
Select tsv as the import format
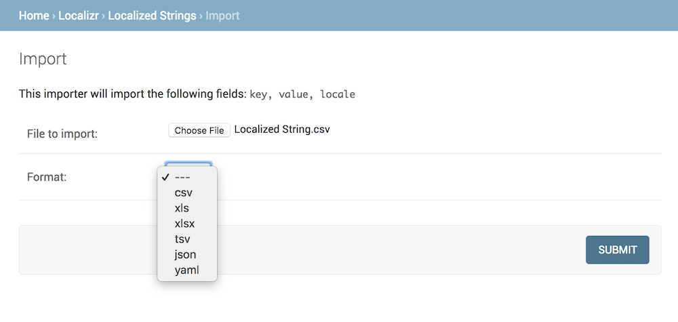click(x=182, y=239)
